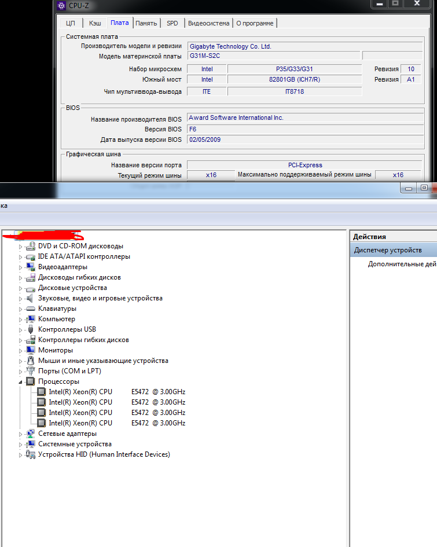437x547 pixels.
Task: Click the HID devices icon
Action: coord(31,454)
